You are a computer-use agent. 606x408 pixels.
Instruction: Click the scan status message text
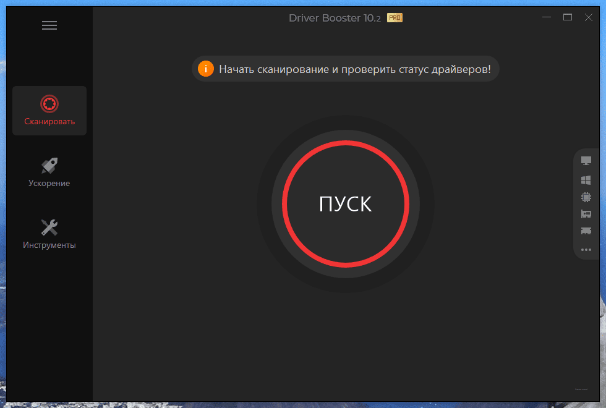click(x=354, y=69)
